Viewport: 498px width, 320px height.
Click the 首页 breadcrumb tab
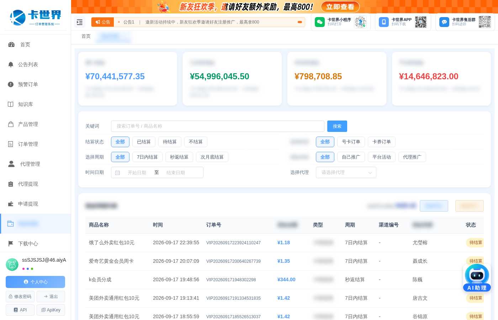[x=86, y=36]
